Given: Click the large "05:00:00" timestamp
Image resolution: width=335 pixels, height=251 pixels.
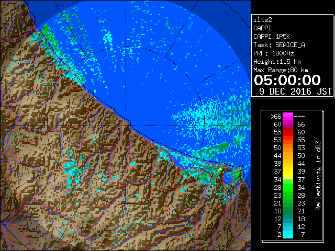Looking at the screenshot, I should (287, 80).
